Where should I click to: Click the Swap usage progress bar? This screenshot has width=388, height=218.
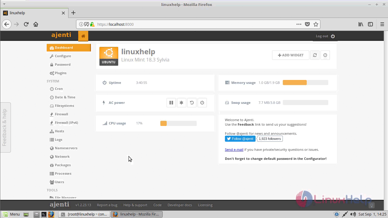coord(306,103)
